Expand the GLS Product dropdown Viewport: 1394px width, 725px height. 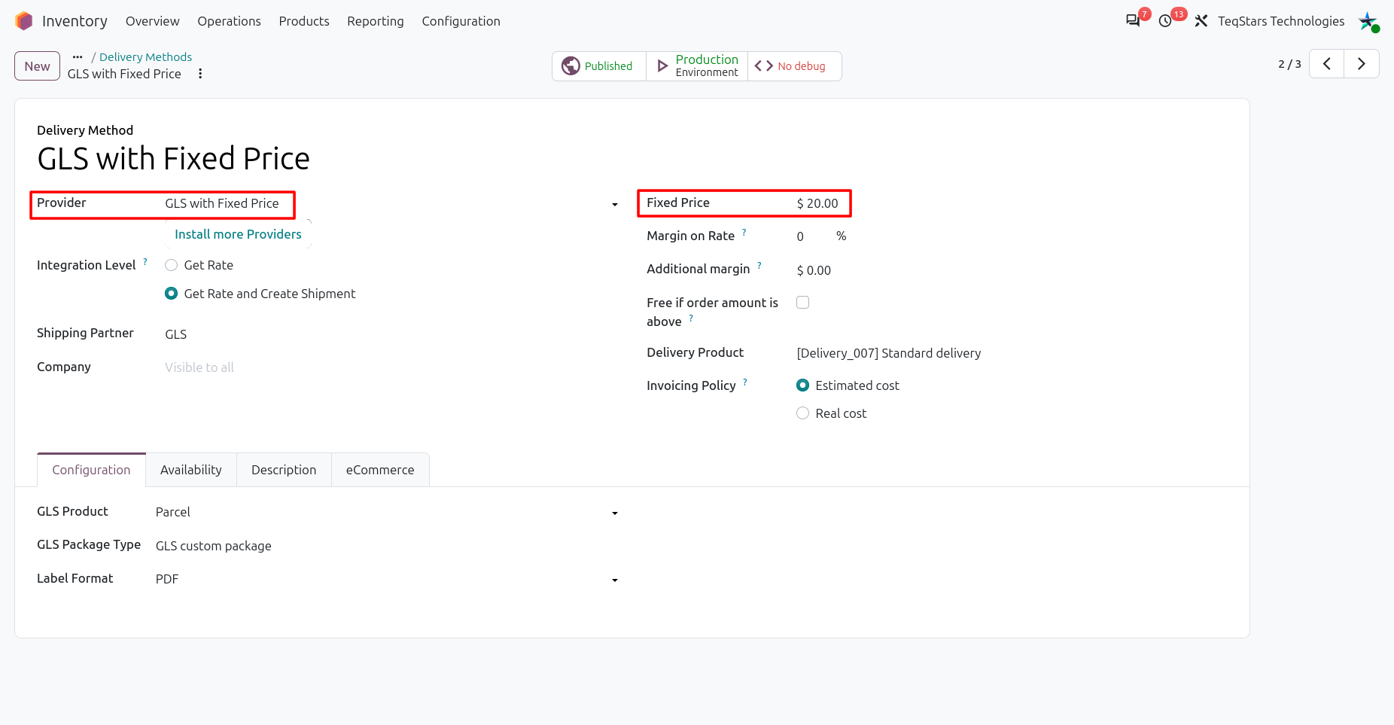click(615, 513)
